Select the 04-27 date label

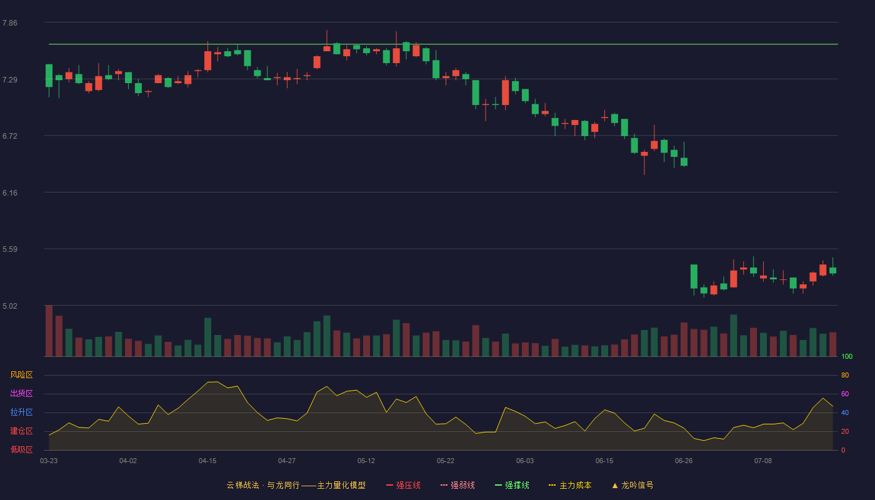click(287, 461)
